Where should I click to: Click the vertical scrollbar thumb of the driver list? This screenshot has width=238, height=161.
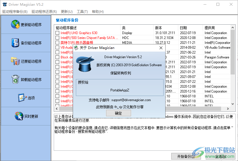click(x=233, y=52)
